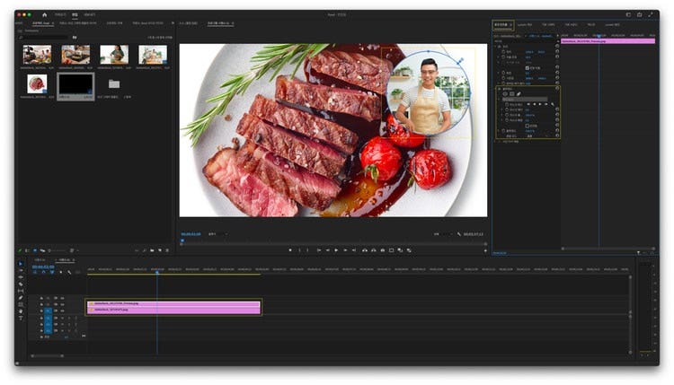Play the sequence in Program monitor
This screenshot has width=674, height=385.
point(336,250)
